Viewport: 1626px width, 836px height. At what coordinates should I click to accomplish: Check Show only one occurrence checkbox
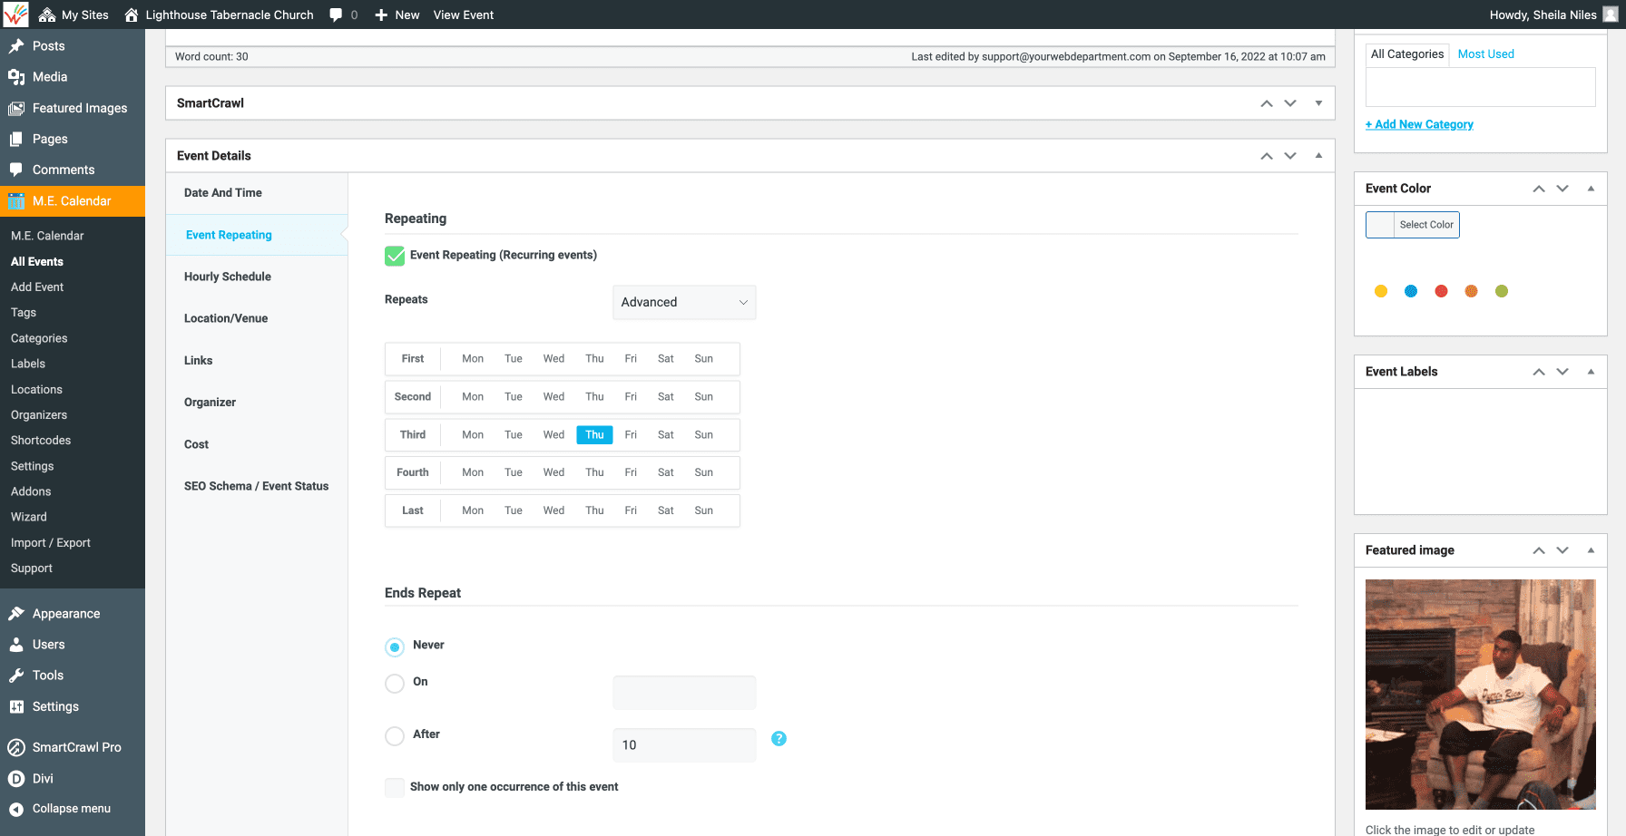(x=395, y=787)
